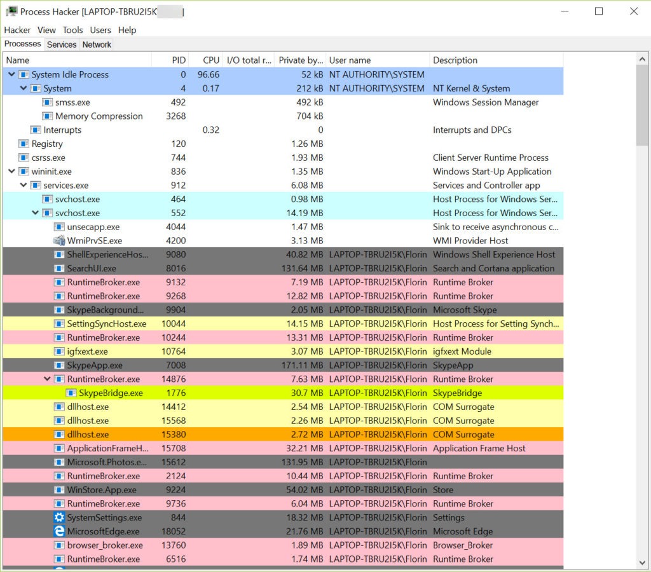Click the Registry process icon
Image resolution: width=651 pixels, height=572 pixels.
24,144
